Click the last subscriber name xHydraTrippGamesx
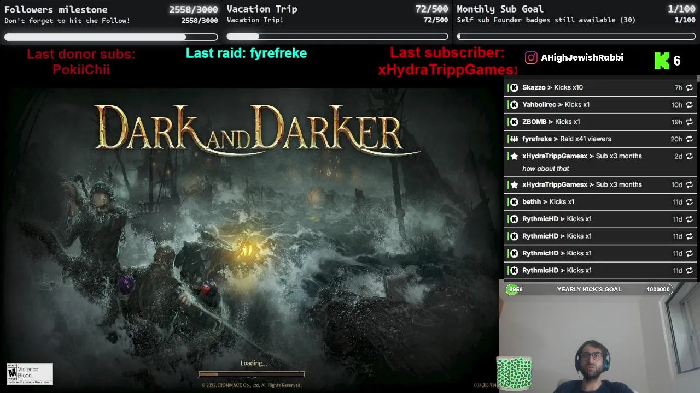This screenshot has width=700, height=393. point(447,69)
